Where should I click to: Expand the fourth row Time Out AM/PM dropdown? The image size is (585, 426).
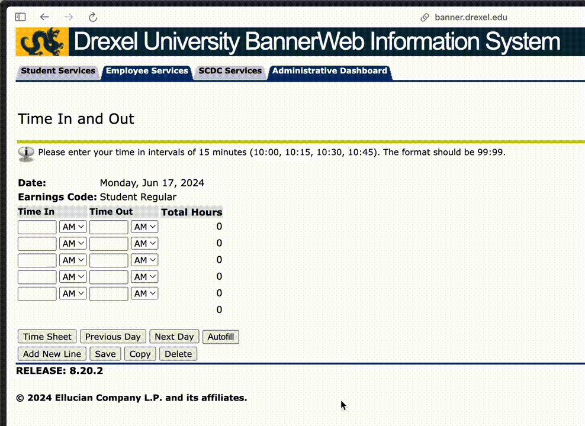coord(144,277)
